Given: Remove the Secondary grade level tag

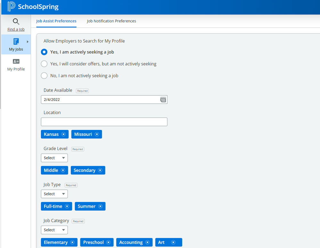Looking at the screenshot, I should (100, 171).
